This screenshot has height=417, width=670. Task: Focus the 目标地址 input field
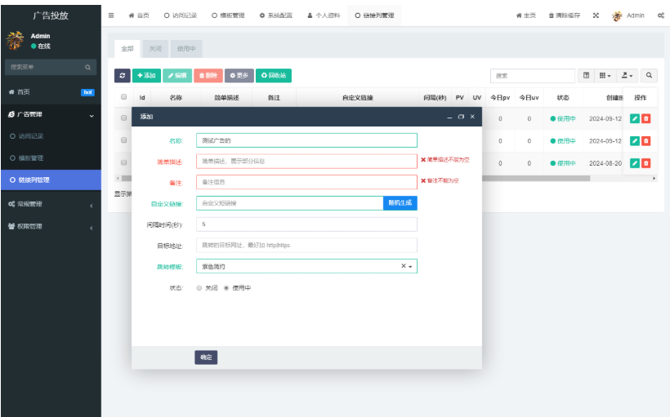306,246
